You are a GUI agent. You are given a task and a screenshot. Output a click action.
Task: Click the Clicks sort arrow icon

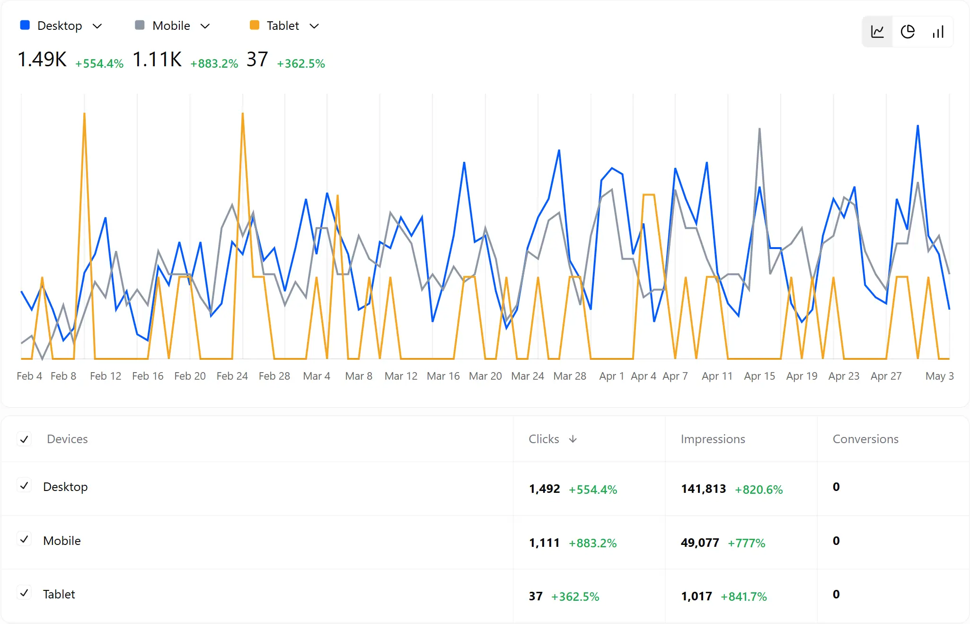point(573,439)
